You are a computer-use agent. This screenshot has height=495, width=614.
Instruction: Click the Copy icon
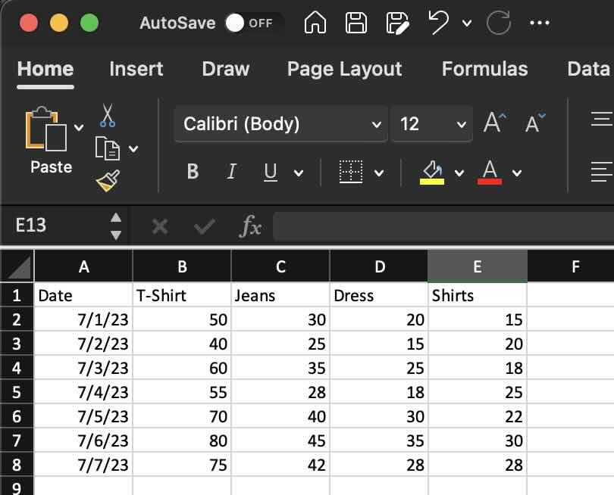click(106, 146)
